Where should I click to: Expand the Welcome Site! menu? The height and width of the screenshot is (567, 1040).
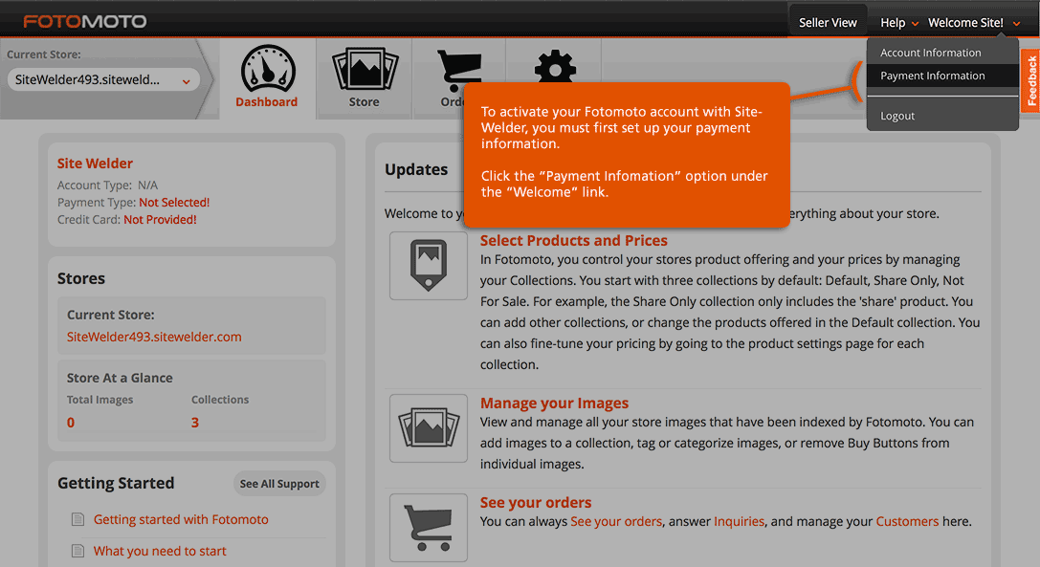coord(974,23)
